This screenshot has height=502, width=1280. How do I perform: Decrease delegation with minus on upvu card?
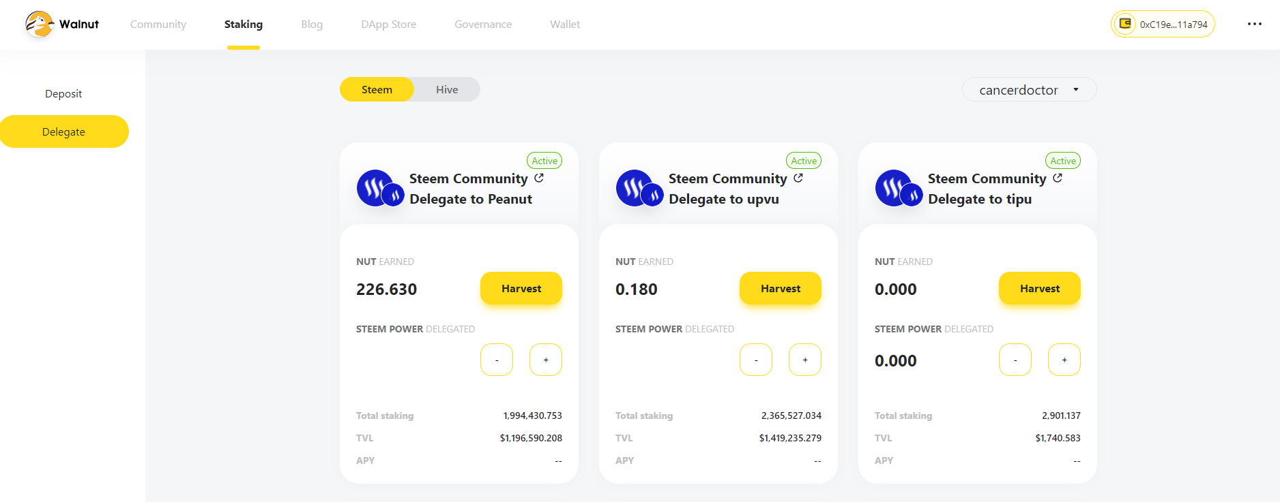click(756, 360)
